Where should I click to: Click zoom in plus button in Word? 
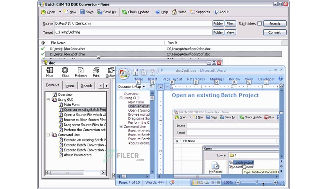point(275,182)
